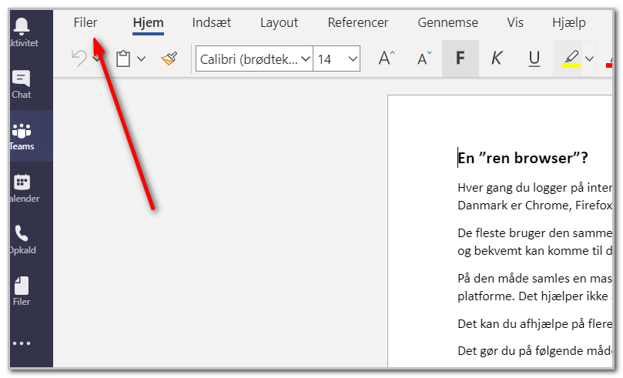Toggle italic with the K button
Image resolution: width=623 pixels, height=378 pixels.
click(x=497, y=59)
